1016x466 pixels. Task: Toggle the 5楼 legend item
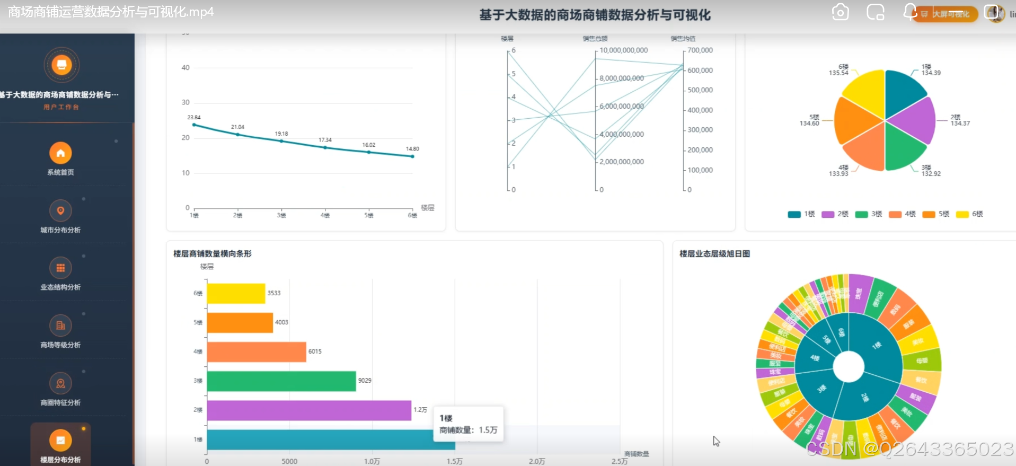(x=936, y=214)
